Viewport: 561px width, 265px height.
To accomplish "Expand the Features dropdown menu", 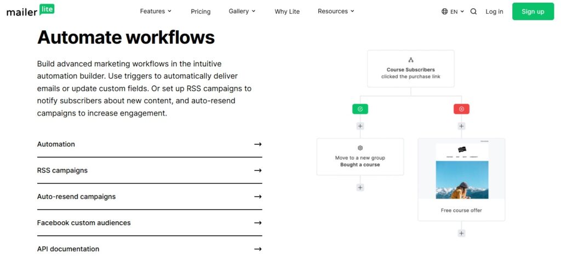I will (156, 11).
